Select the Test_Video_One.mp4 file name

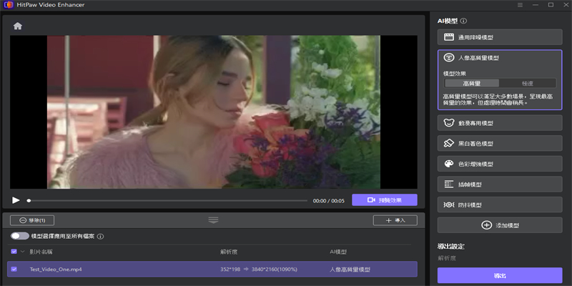[56, 270]
